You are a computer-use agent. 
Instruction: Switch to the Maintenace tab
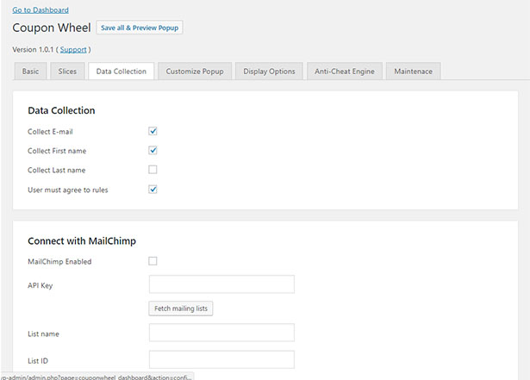click(413, 72)
